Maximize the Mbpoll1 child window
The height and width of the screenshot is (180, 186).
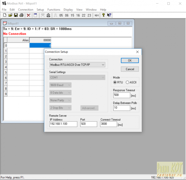tap(120, 23)
